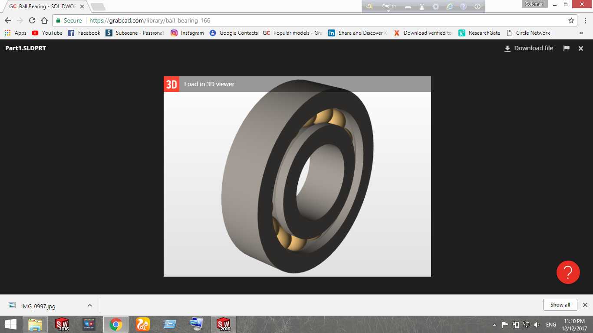Flag this model with the flag icon

567,48
